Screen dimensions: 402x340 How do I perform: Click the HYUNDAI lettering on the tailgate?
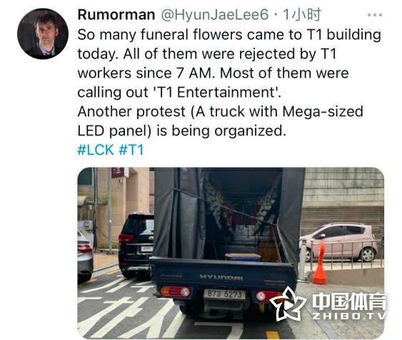(221, 277)
